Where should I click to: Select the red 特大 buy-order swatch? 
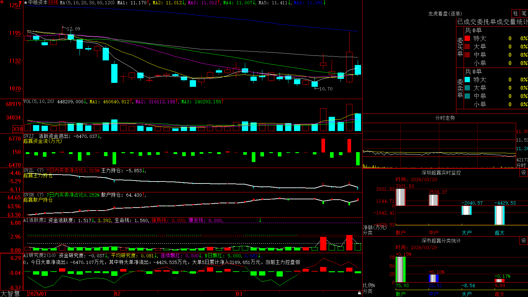[x=467, y=38]
